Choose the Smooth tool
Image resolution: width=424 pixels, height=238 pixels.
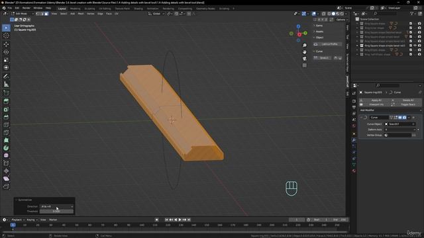click(6, 155)
